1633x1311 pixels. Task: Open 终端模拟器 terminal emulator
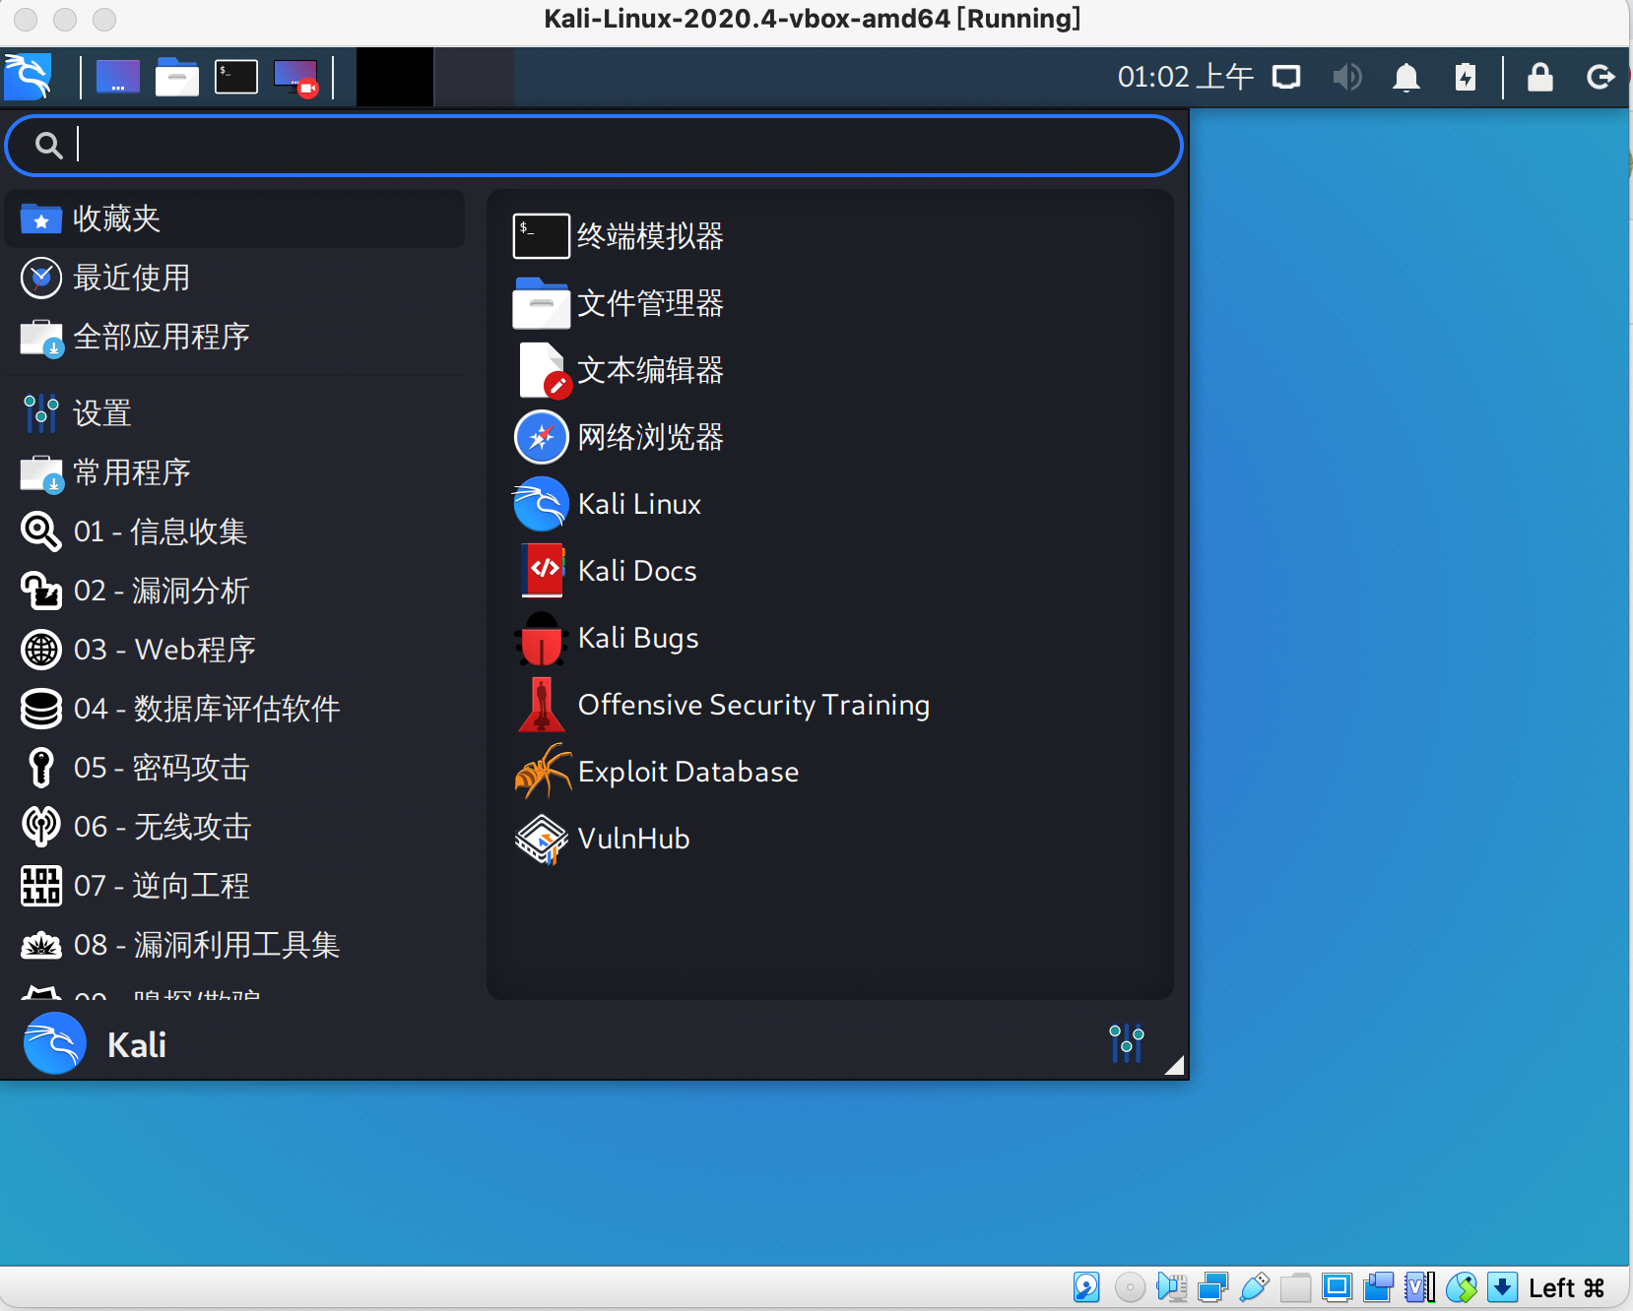click(x=830, y=236)
